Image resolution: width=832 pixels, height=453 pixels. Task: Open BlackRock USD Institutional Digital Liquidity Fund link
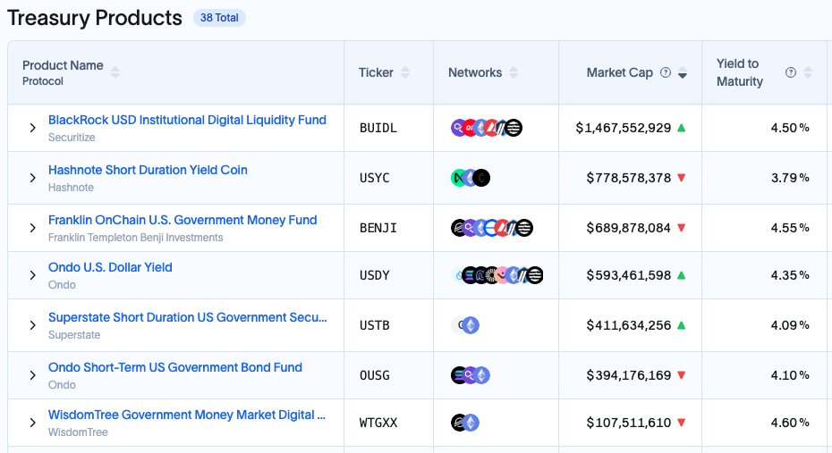(x=187, y=121)
